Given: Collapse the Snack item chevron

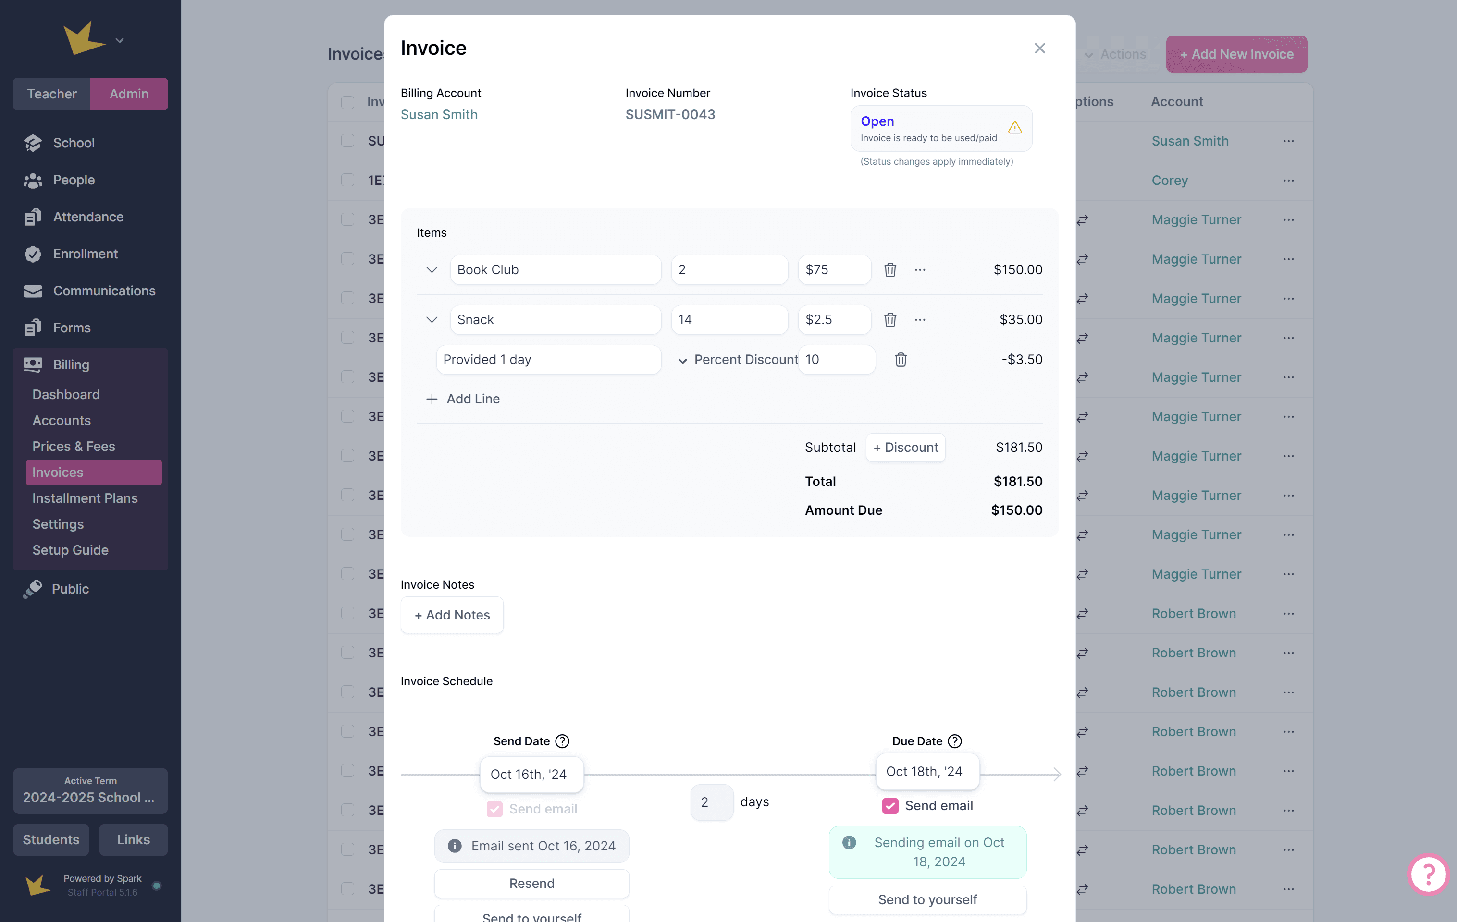Looking at the screenshot, I should click(432, 319).
